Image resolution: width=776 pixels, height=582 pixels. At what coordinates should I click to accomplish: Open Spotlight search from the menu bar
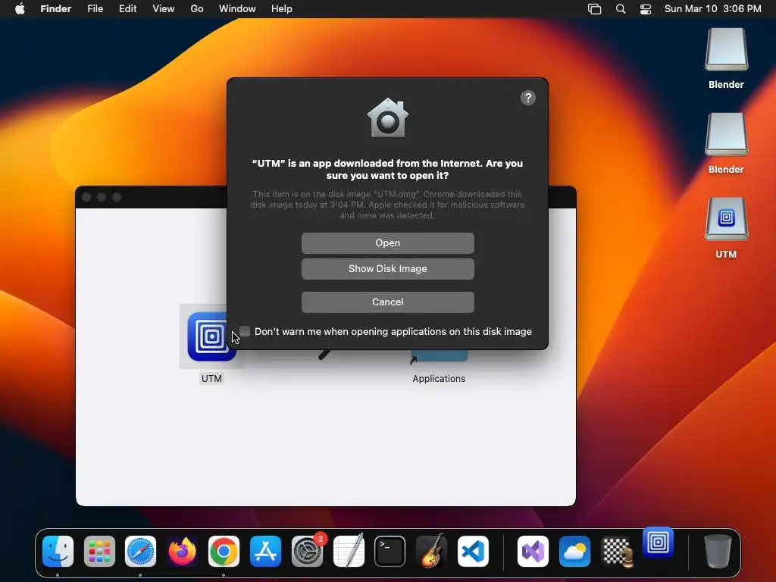(621, 9)
